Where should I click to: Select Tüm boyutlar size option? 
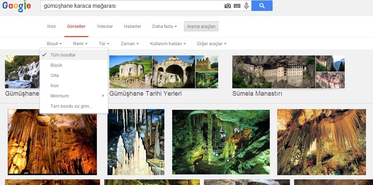click(74, 55)
